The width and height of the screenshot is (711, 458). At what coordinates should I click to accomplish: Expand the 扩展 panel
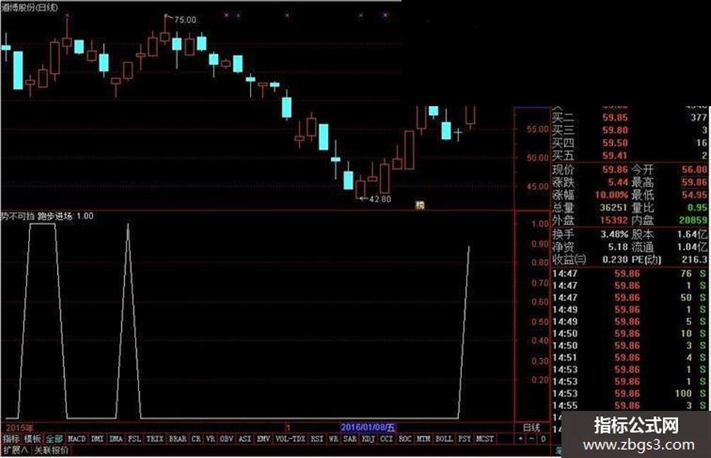15,450
